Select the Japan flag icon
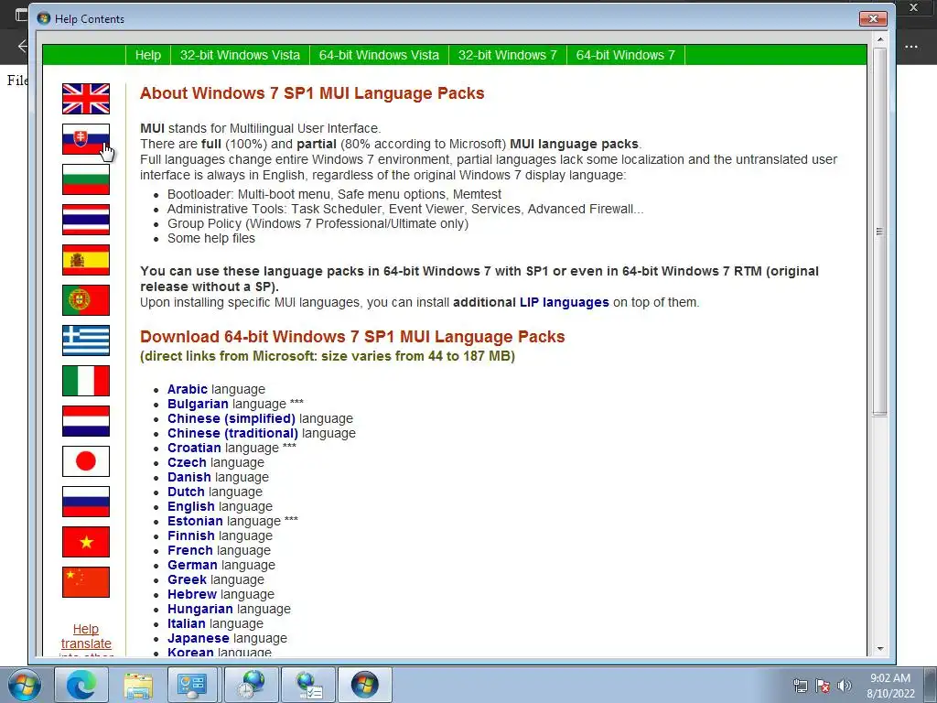The width and height of the screenshot is (937, 703). click(x=86, y=461)
